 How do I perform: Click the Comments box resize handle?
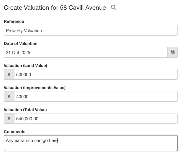tap(176, 149)
